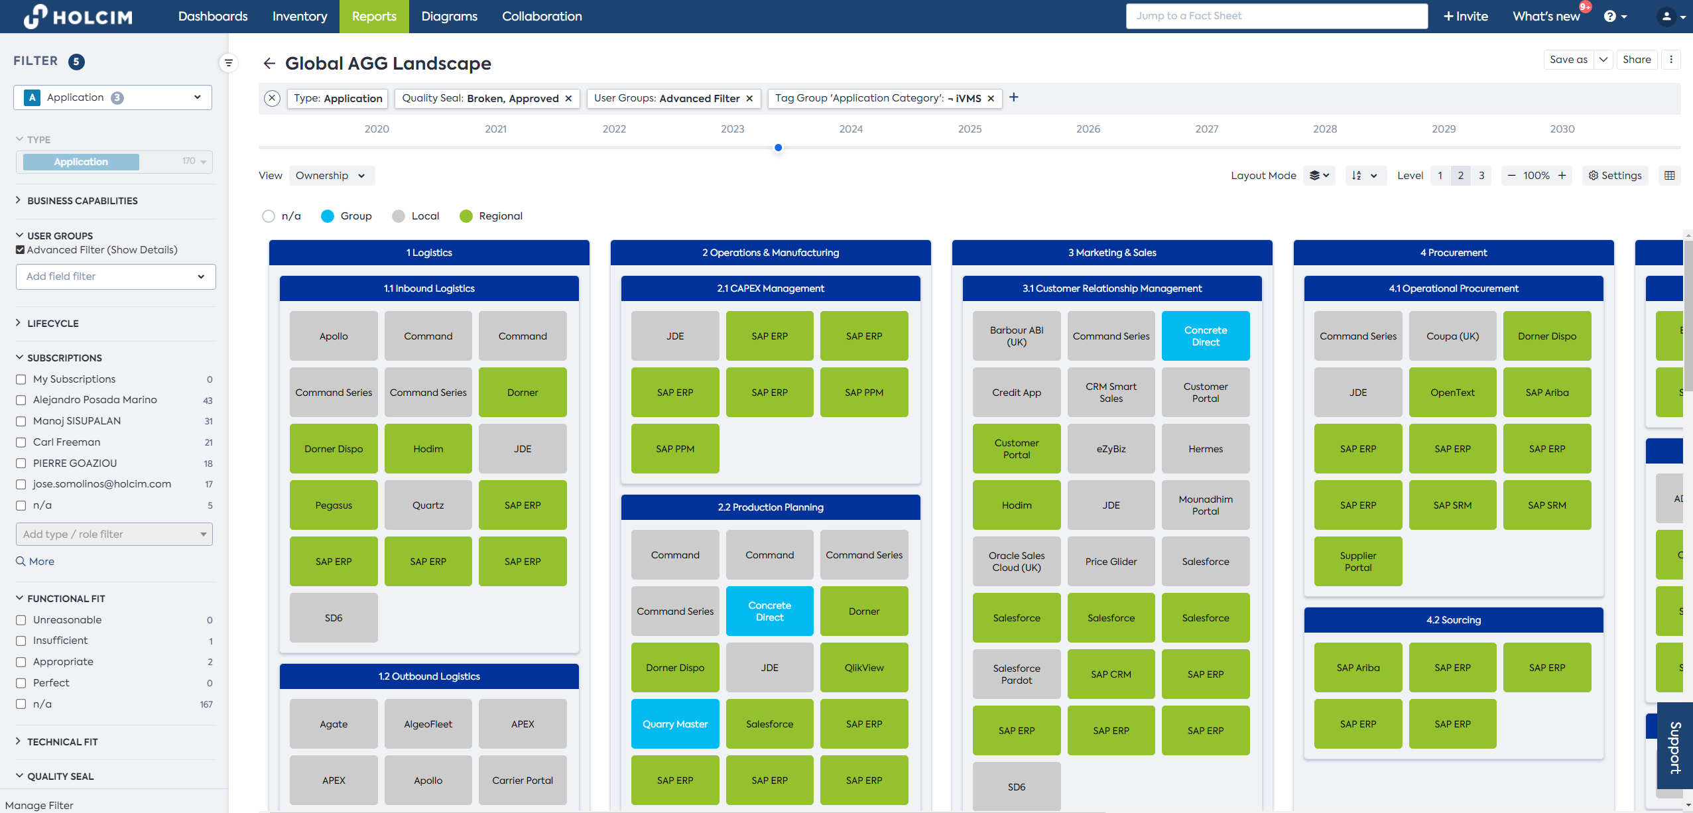Check the Insufficient functional fit box
1693x813 pixels.
click(x=21, y=641)
